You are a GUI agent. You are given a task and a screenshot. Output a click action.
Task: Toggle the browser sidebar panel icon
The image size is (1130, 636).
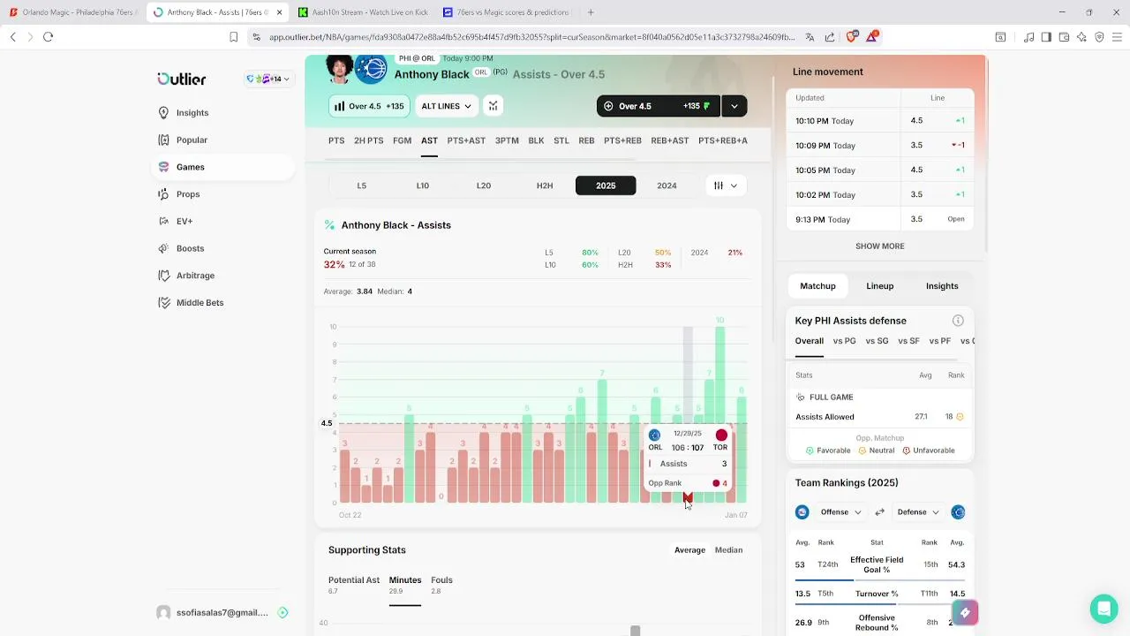click(x=1046, y=37)
